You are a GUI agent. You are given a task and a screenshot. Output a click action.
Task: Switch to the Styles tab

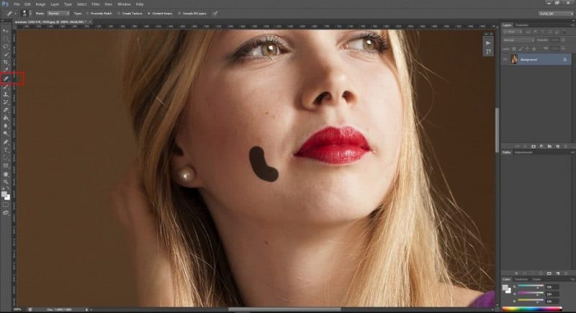click(536, 280)
